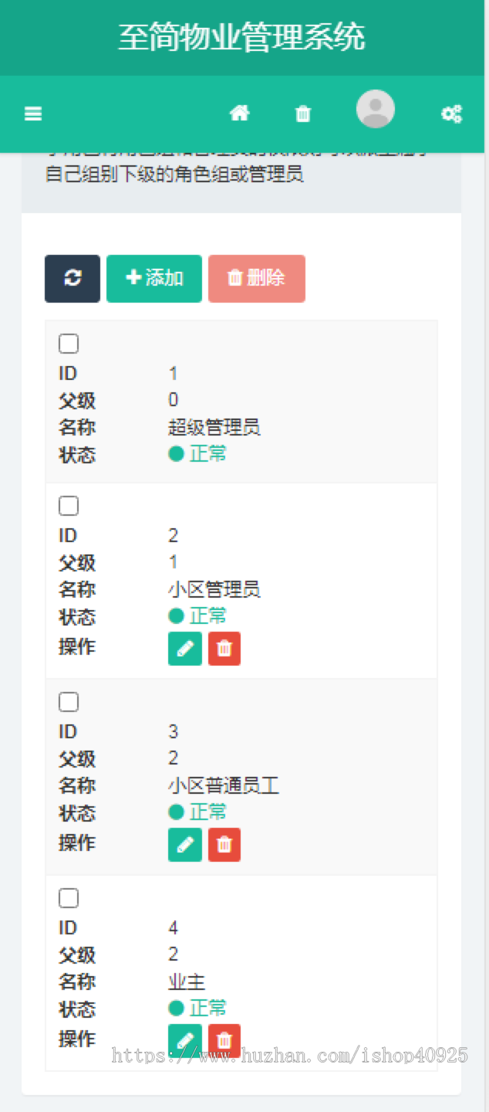Go to the home page icon

tap(240, 114)
